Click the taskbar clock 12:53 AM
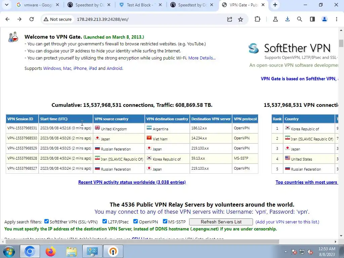The height and width of the screenshot is (258, 344). (327, 249)
